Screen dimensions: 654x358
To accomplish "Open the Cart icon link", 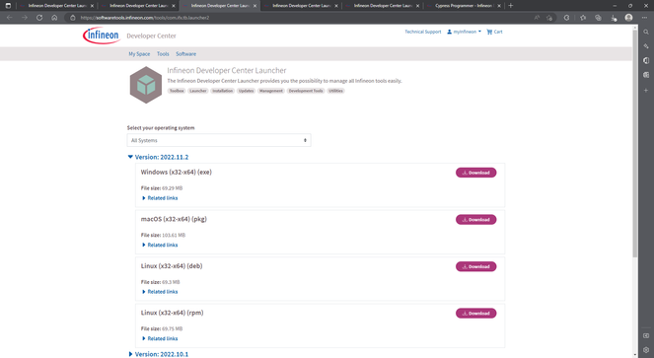I will 494,32.
